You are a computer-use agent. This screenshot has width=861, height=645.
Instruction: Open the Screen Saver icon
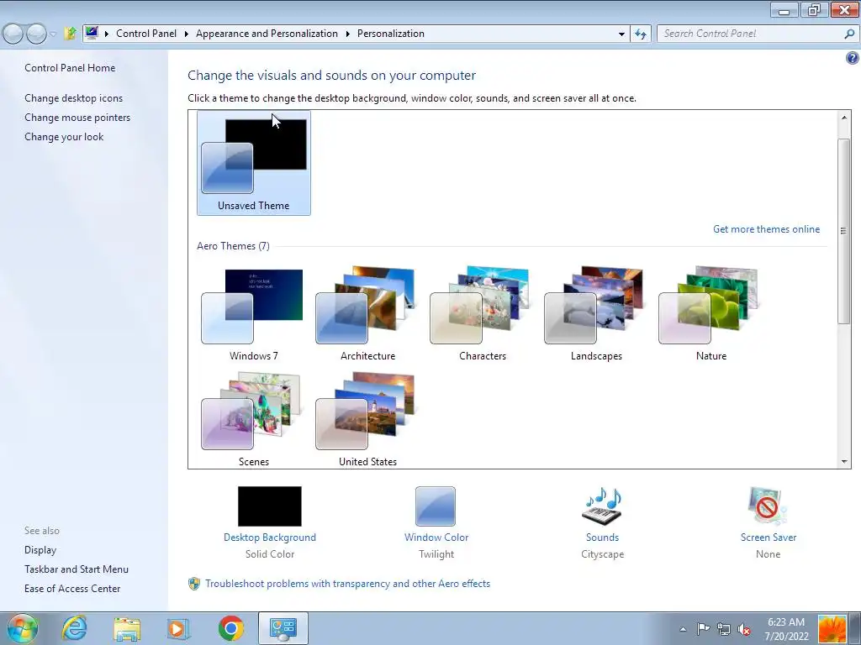tap(768, 506)
